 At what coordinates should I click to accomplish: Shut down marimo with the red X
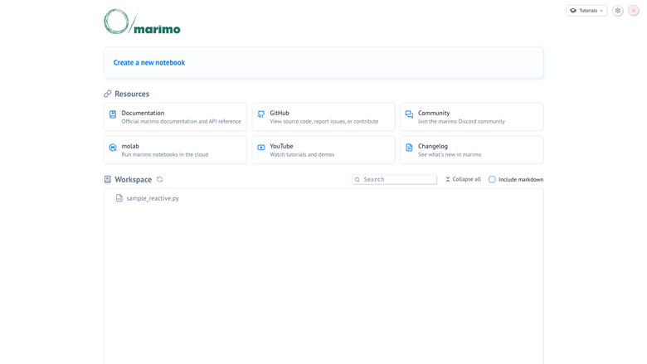[634, 11]
